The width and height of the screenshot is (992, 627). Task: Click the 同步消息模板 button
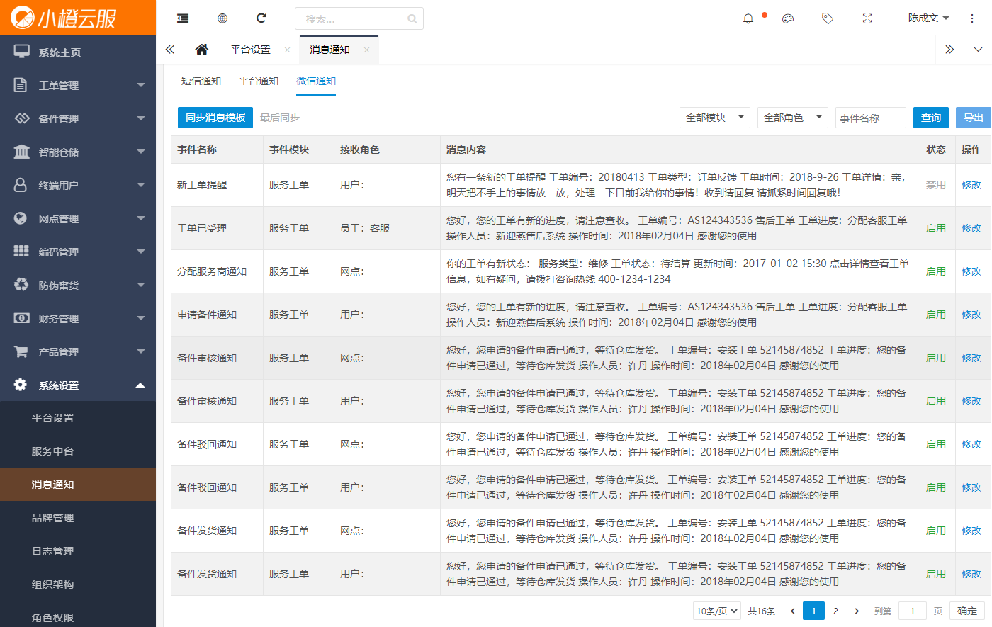coord(215,118)
